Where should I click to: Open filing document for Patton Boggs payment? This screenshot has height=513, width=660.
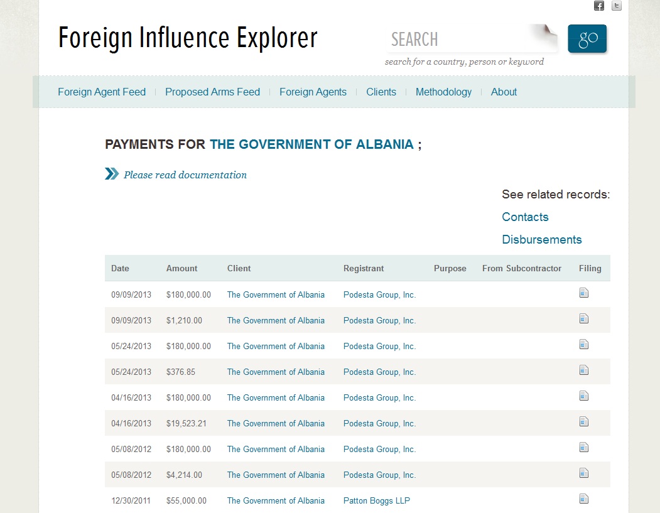pyautogui.click(x=584, y=499)
